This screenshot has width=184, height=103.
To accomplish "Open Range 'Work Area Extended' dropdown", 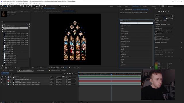I will point(164,24).
